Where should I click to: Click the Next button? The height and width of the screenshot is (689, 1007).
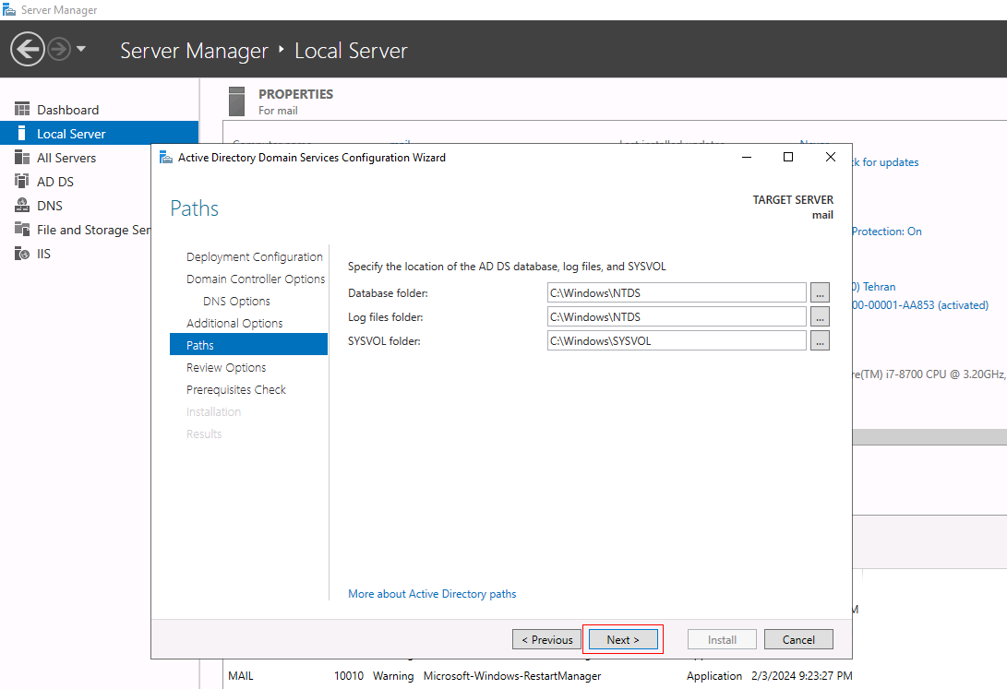(623, 639)
